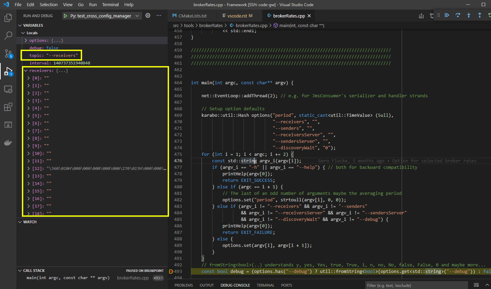This screenshot has height=289, width=491.
Task: Open the Docker view in activity bar
Action: pyautogui.click(x=8, y=143)
